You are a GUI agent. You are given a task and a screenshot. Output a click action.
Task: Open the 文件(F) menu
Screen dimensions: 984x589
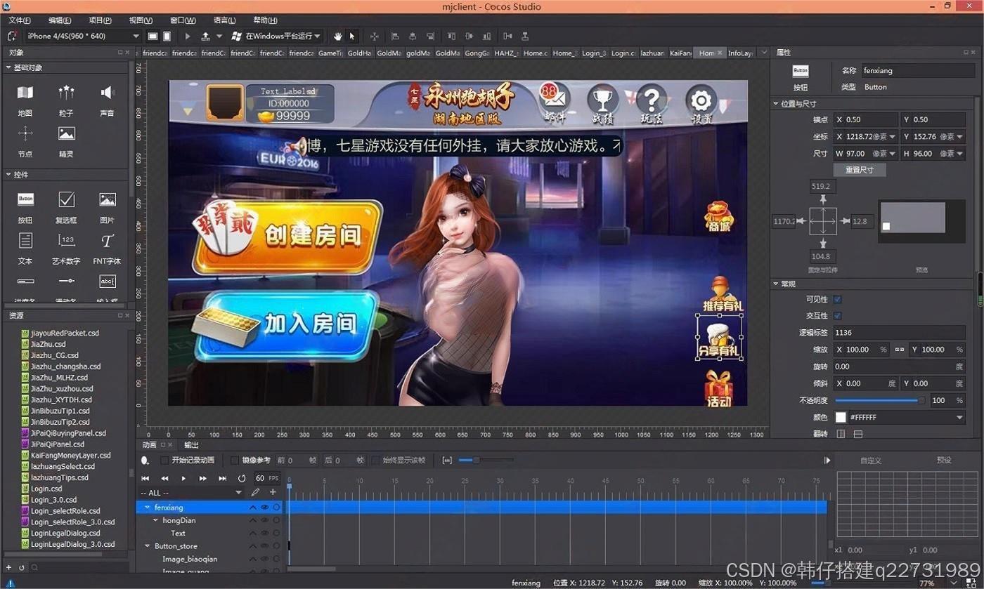[20, 20]
